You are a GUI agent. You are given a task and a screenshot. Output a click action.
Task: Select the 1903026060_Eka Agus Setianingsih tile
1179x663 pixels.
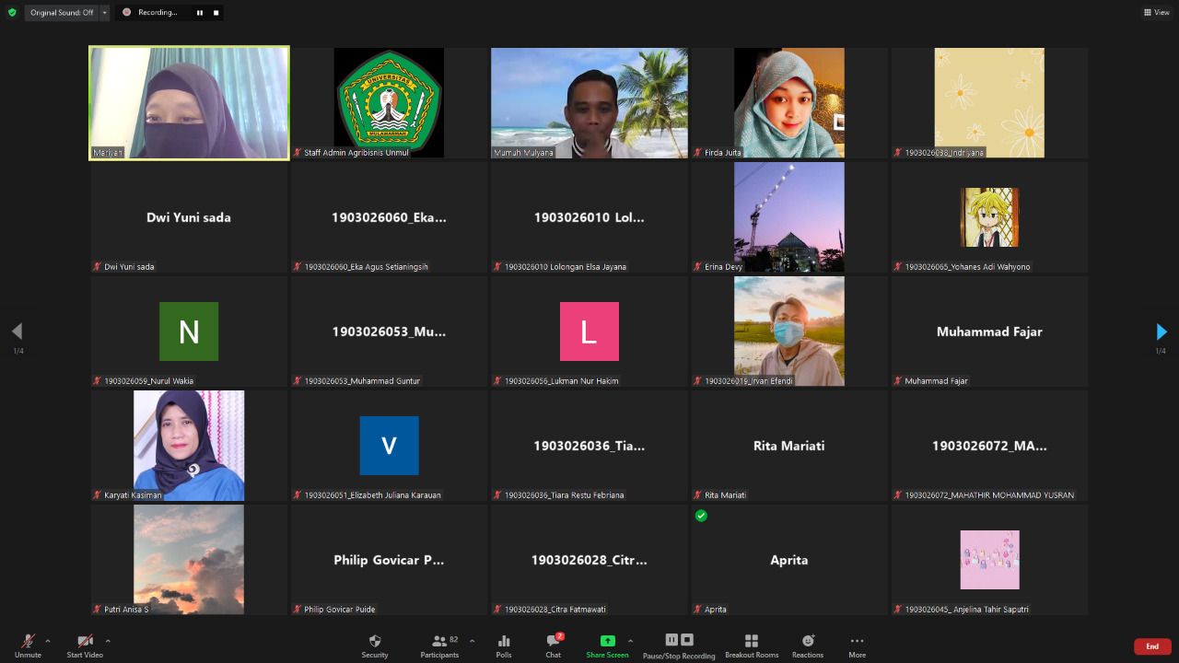click(389, 217)
